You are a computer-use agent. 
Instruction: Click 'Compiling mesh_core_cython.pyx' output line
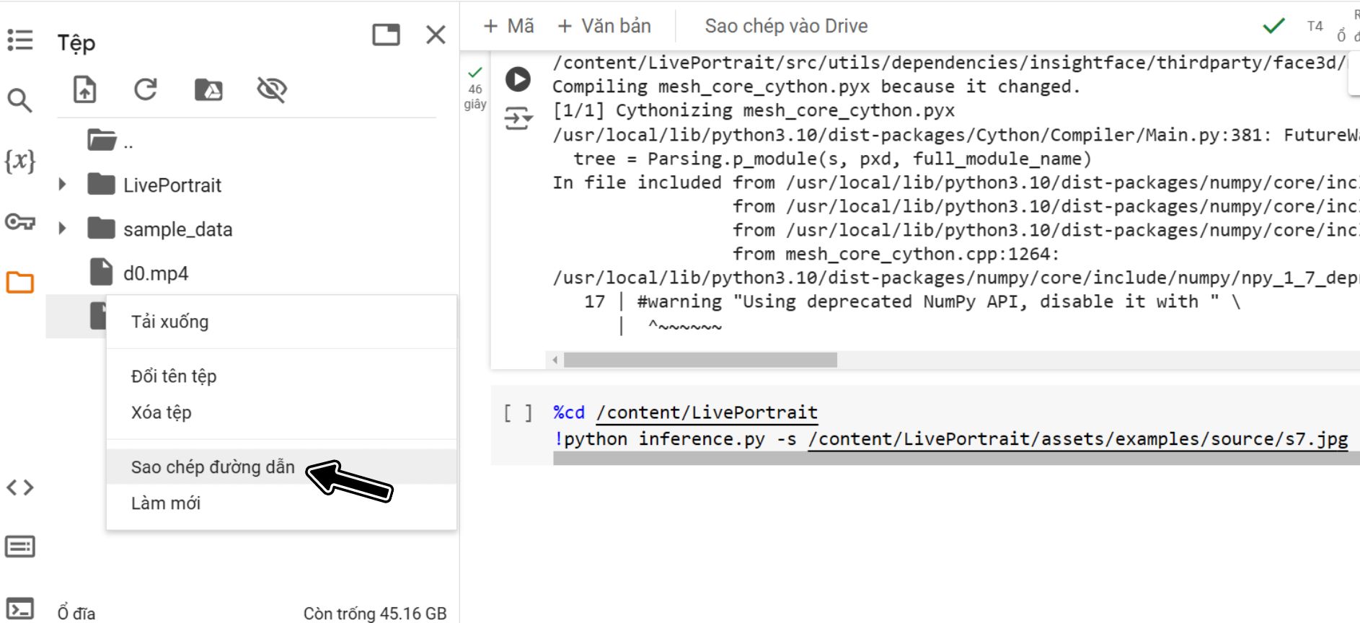pyautogui.click(x=816, y=87)
